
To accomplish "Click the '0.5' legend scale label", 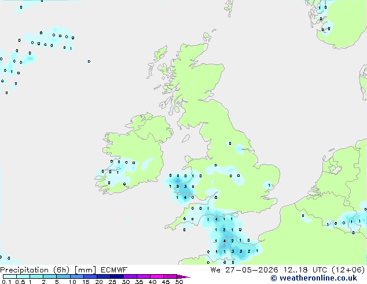I will coord(20,282).
